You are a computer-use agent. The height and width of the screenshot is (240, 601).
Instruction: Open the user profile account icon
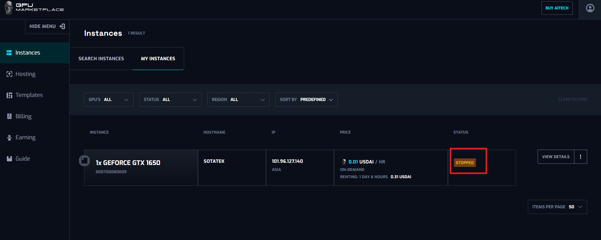590,8
